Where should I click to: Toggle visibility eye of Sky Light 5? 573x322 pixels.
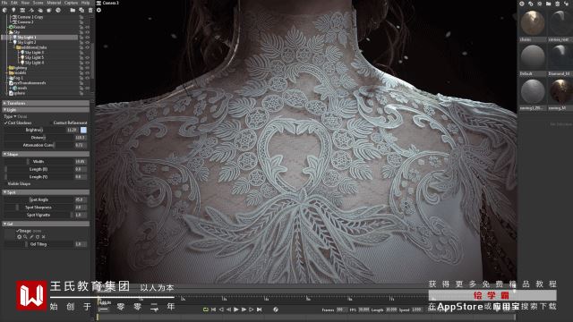click(88, 57)
